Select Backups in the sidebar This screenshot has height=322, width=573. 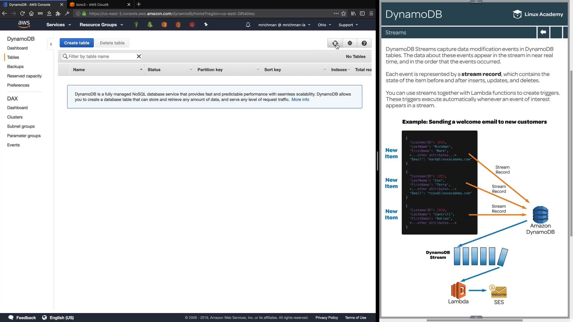(15, 66)
